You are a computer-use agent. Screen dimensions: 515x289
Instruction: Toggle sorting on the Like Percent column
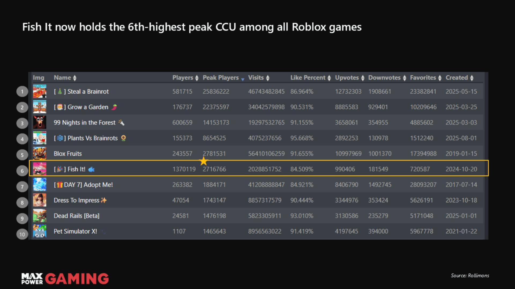click(x=329, y=78)
